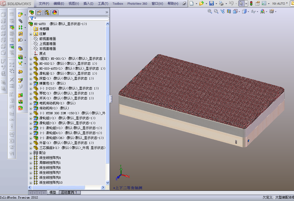
Task: Click the Zoom to Area icon
Action: [x=216, y=11]
